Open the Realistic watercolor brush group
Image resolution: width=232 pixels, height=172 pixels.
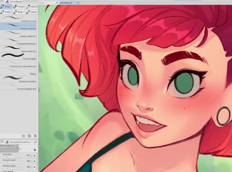coord(32,12)
